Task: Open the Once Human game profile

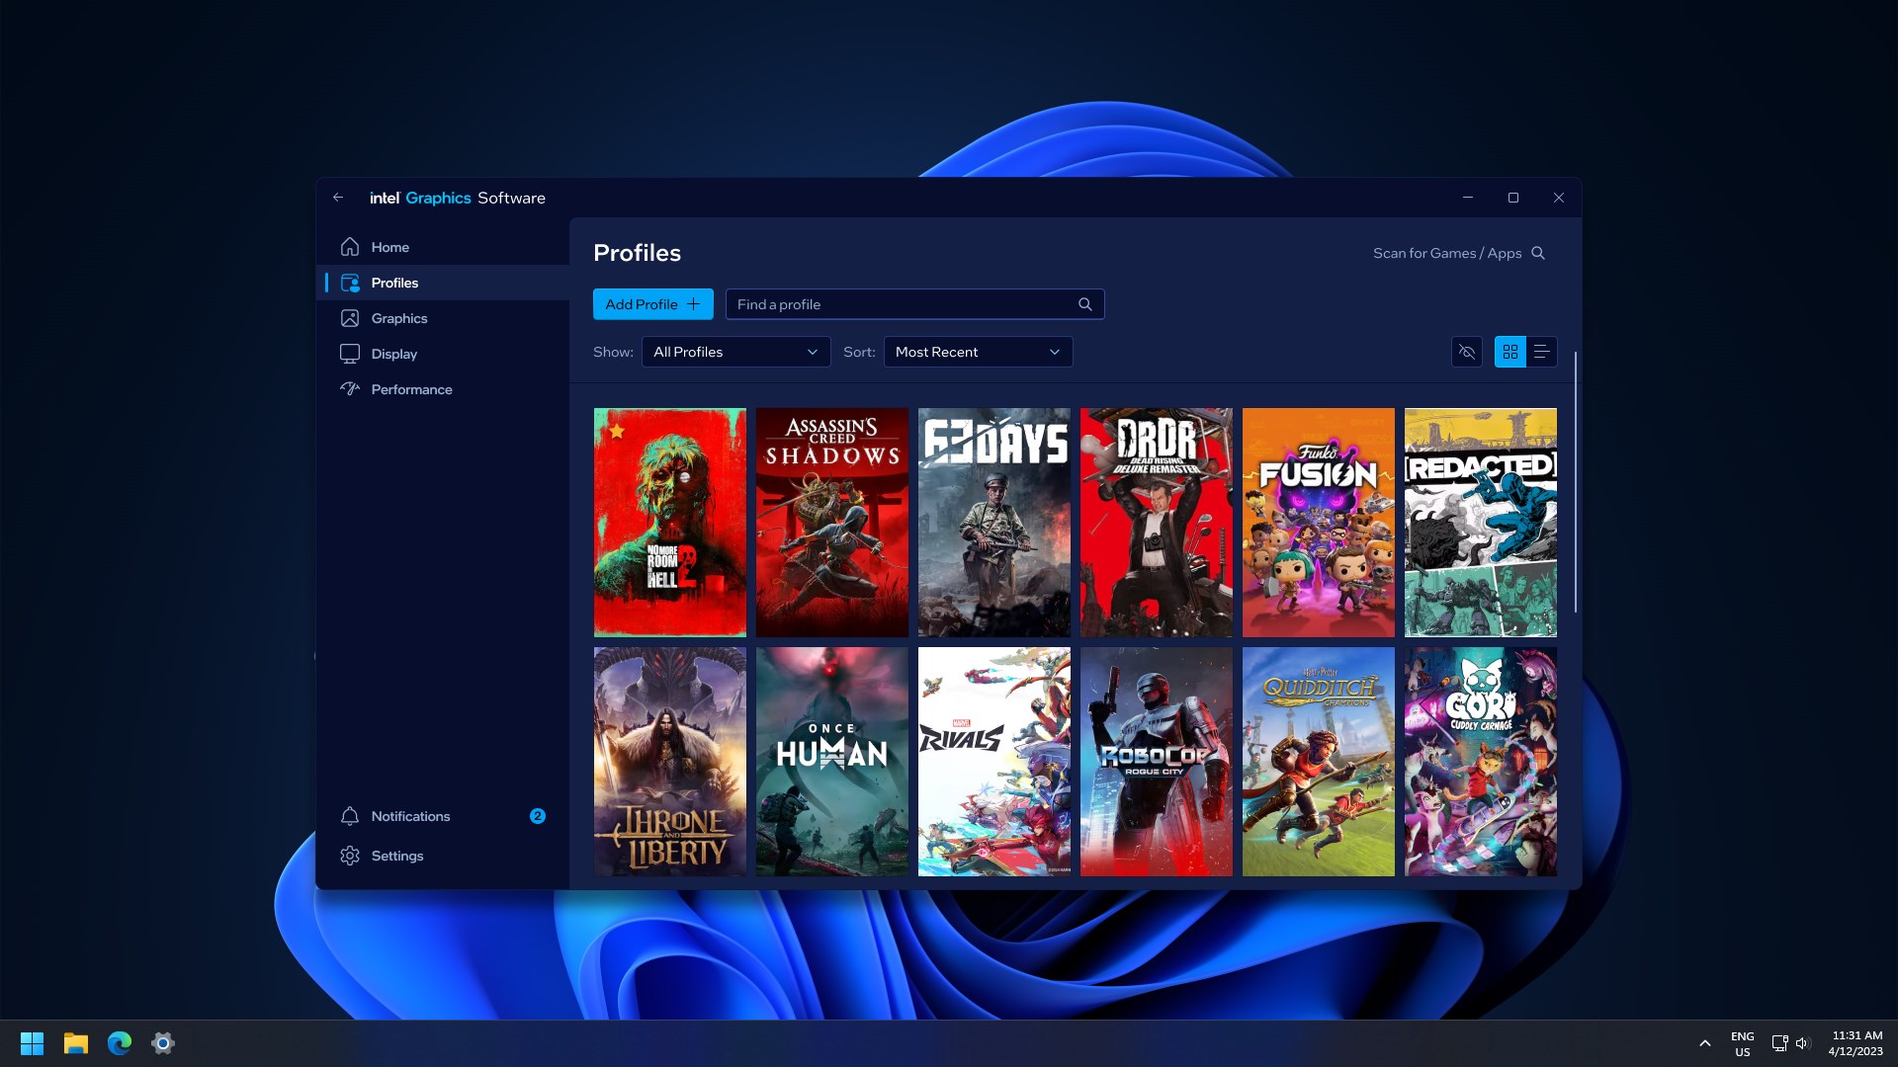Action: click(831, 761)
